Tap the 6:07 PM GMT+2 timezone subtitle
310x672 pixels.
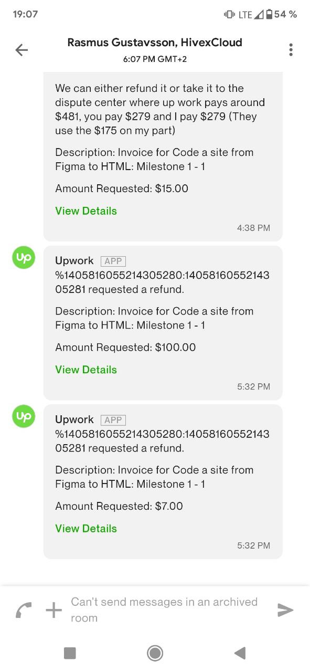[155, 59]
